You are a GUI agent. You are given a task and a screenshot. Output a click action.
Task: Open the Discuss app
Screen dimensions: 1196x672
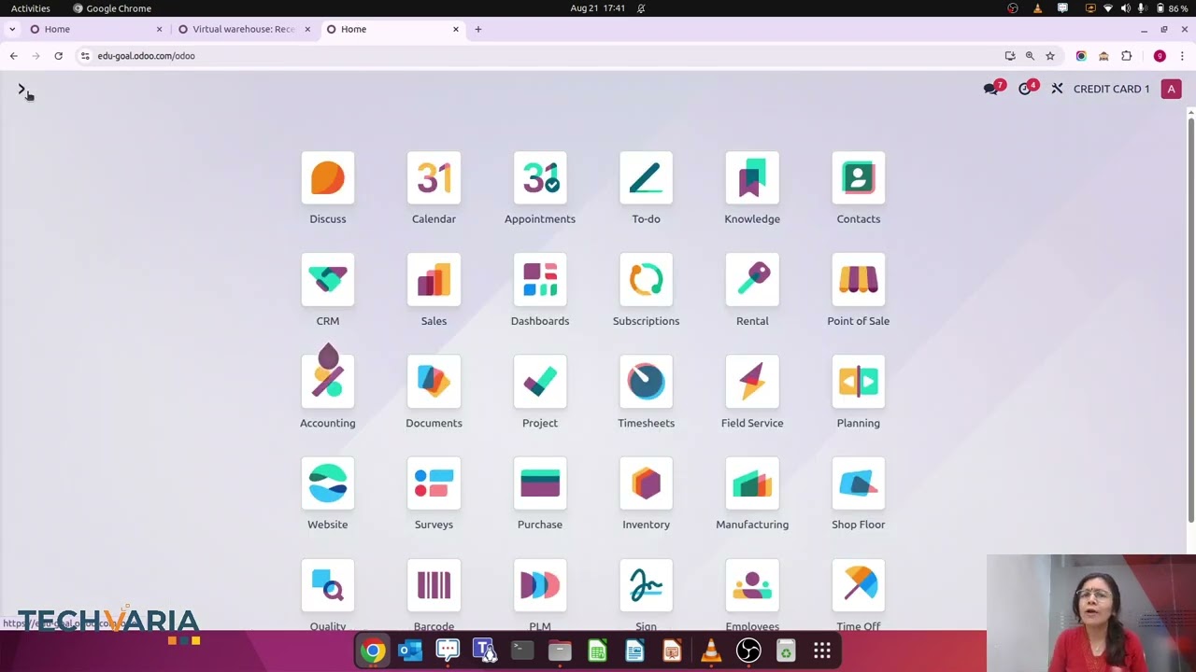click(x=327, y=178)
